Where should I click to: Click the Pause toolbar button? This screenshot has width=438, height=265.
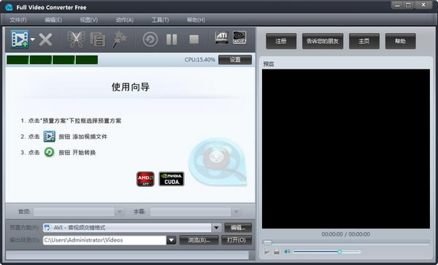172,39
